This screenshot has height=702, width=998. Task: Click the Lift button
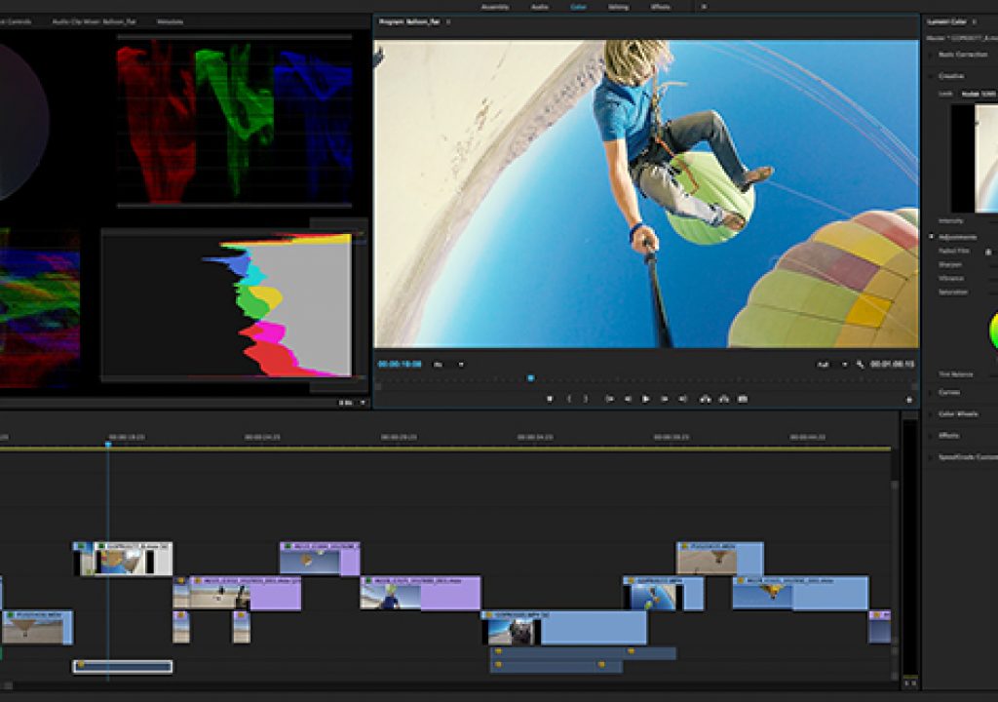pos(706,399)
